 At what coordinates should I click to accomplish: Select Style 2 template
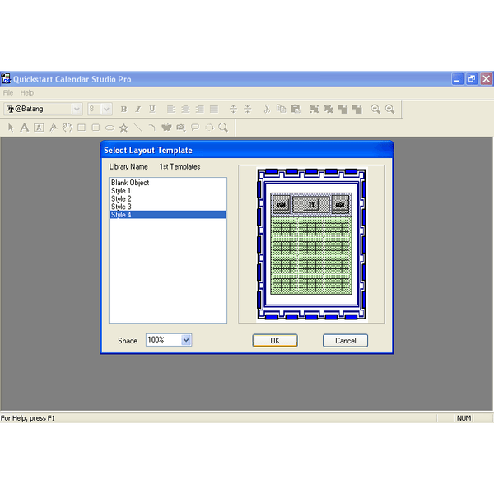coord(168,198)
